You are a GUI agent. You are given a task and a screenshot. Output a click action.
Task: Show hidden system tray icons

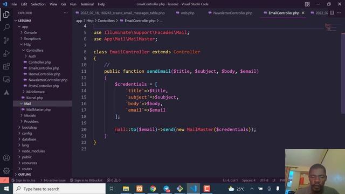click(252, 189)
